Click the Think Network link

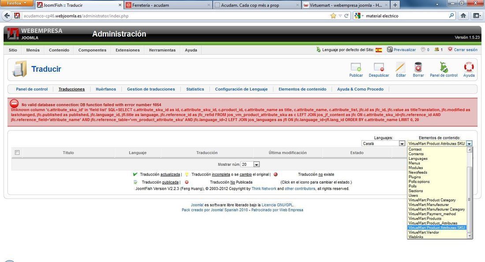pos(264,189)
